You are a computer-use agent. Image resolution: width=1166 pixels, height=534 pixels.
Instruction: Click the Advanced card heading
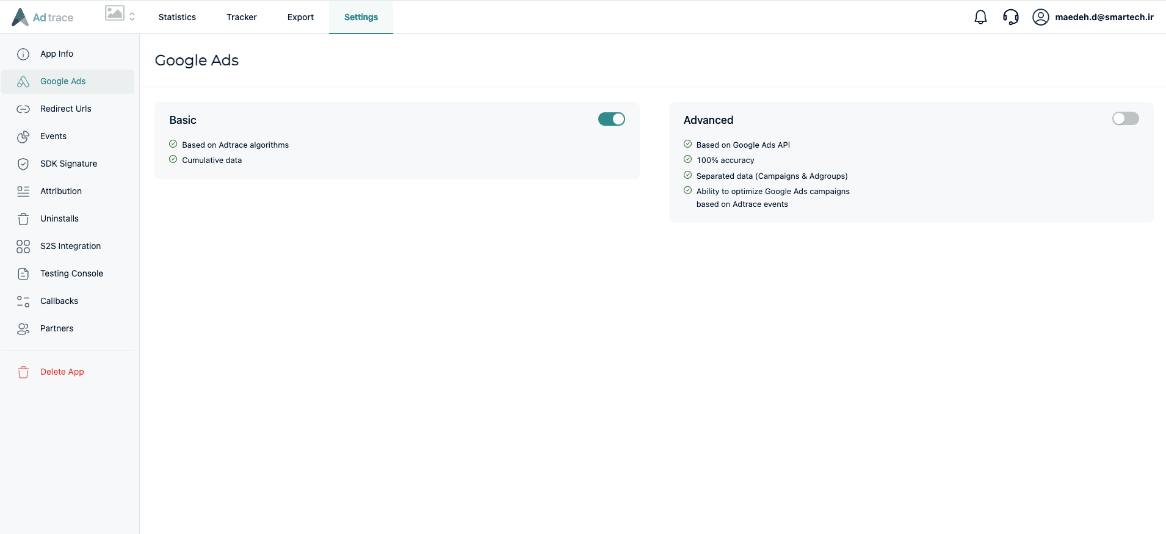pos(708,120)
